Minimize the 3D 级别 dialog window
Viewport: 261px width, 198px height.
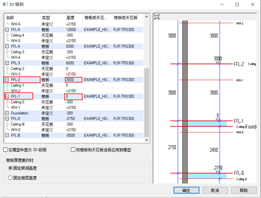222,4
